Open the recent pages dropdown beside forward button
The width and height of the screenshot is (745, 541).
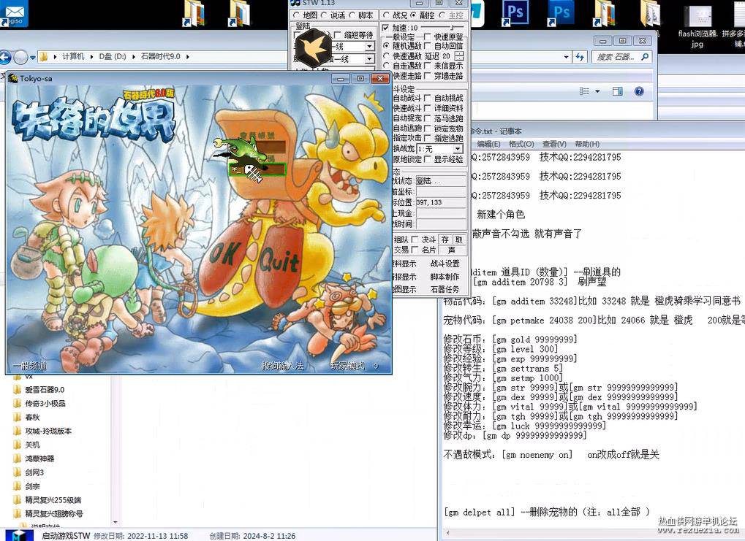(x=32, y=58)
